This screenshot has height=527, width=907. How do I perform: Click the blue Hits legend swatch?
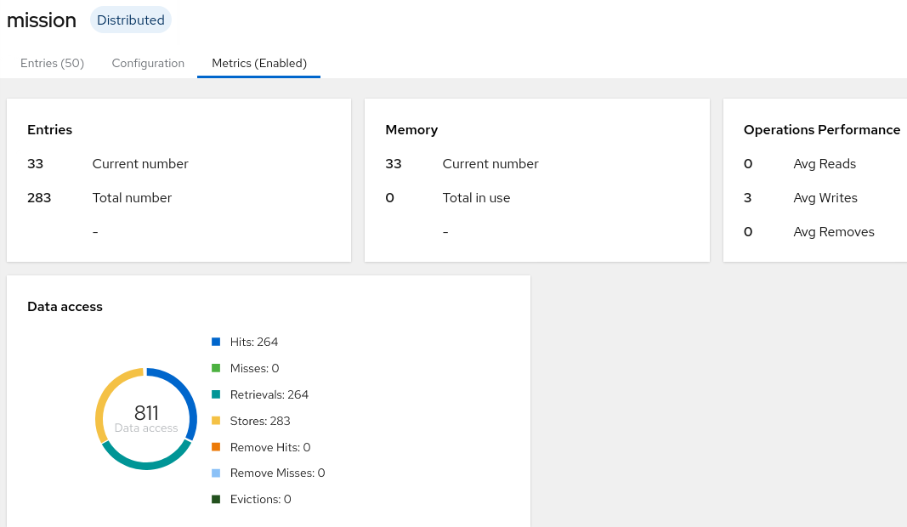[x=216, y=342]
